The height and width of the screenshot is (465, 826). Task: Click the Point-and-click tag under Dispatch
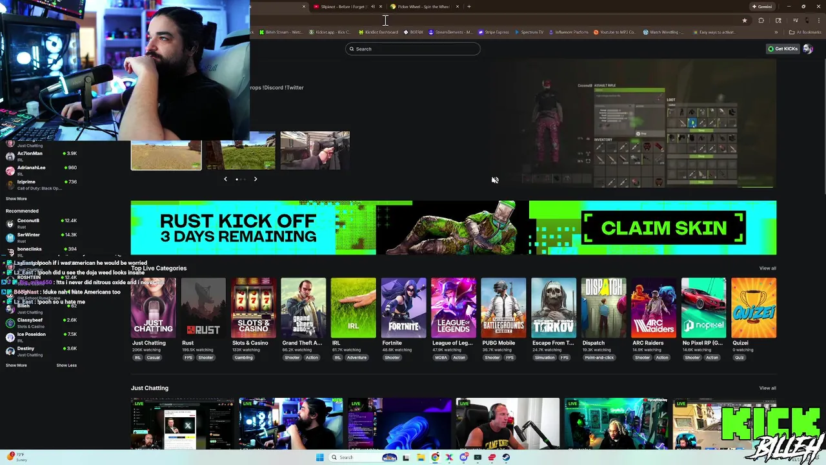(x=599, y=358)
